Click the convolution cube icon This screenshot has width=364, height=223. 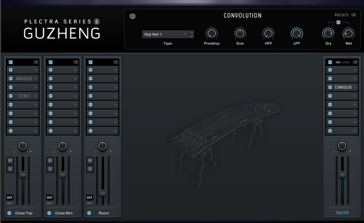(132, 16)
